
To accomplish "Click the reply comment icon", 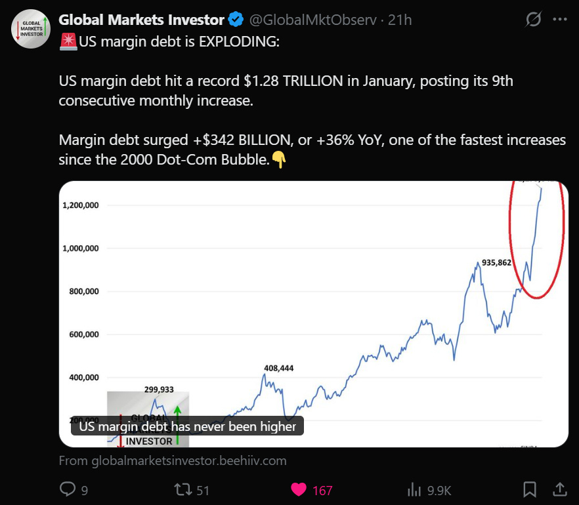I will coord(68,489).
